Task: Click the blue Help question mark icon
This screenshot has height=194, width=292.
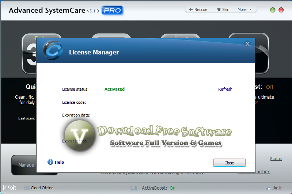Action: click(50, 162)
